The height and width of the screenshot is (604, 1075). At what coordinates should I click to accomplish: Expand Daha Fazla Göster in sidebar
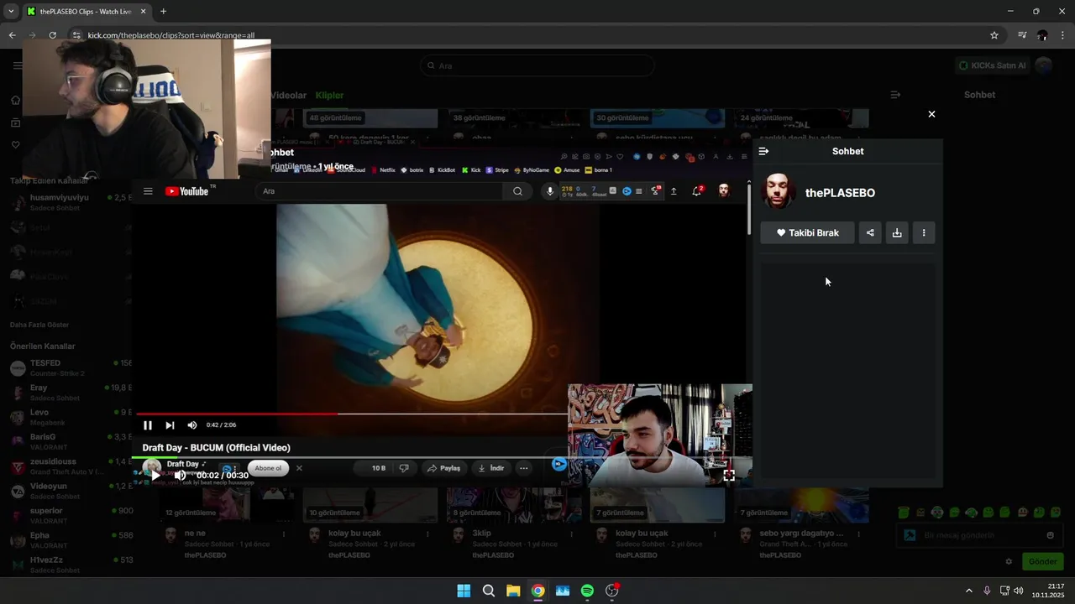pyautogui.click(x=39, y=325)
